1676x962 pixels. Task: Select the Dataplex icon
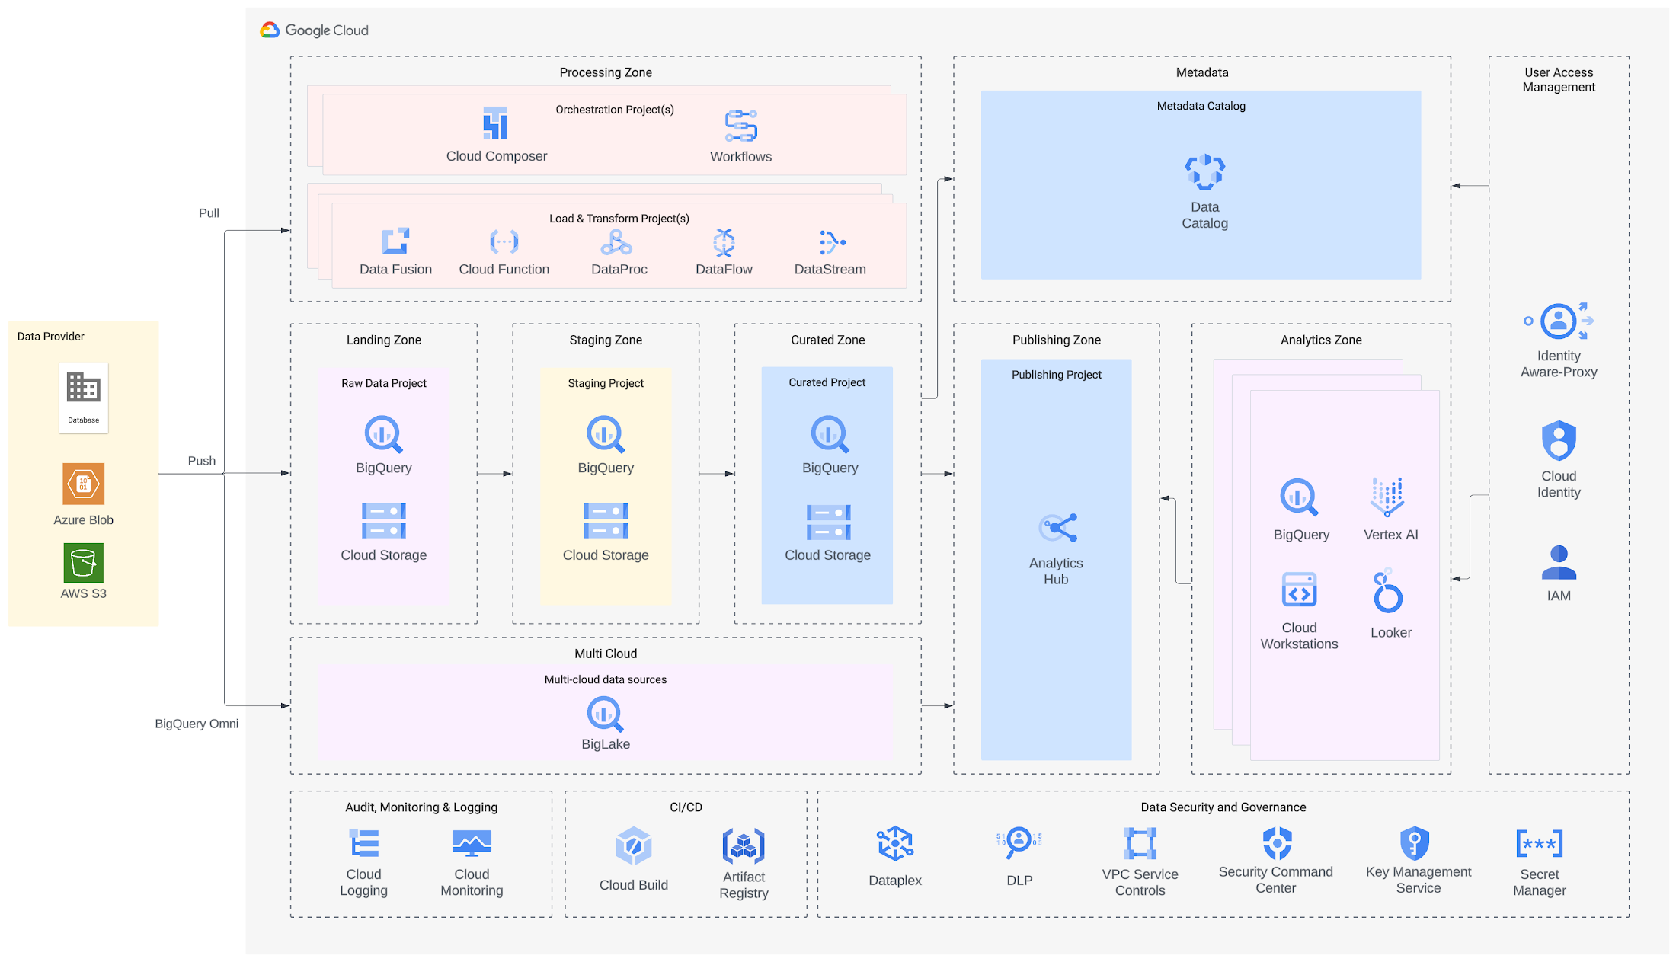pyautogui.click(x=895, y=843)
